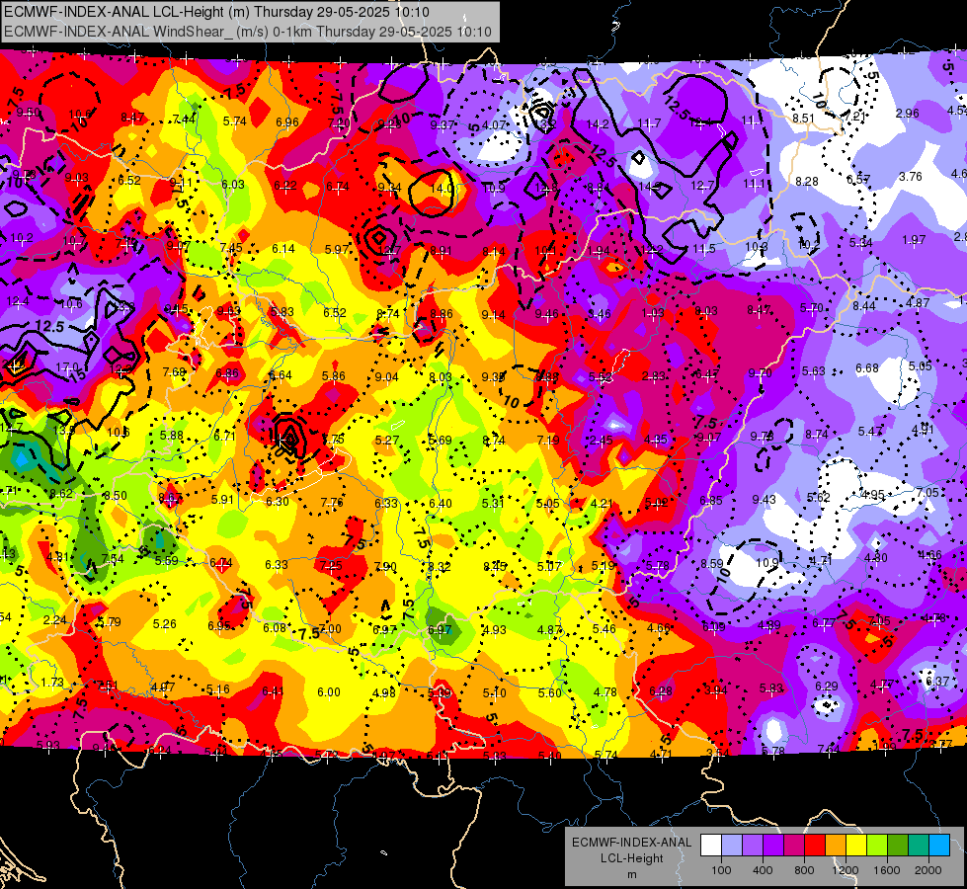The width and height of the screenshot is (967, 889).
Task: Click legend title "LCL-Height"
Action: point(632,858)
